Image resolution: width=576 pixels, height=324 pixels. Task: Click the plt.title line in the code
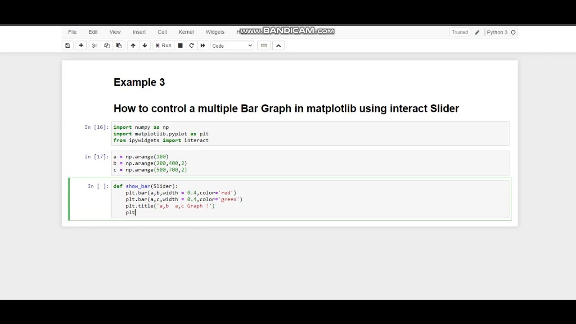(170, 206)
